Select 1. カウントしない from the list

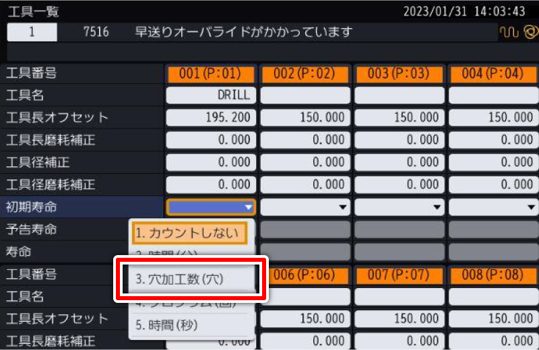pyautogui.click(x=187, y=234)
